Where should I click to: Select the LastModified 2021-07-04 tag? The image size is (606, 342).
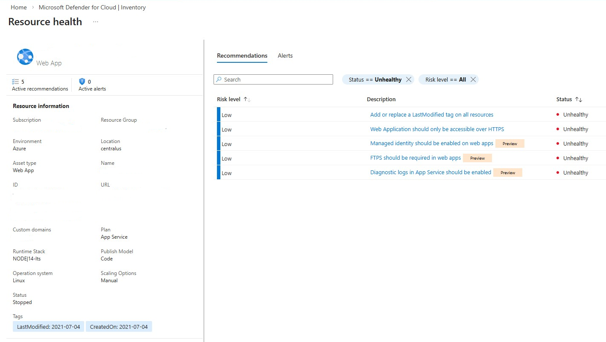click(48, 326)
